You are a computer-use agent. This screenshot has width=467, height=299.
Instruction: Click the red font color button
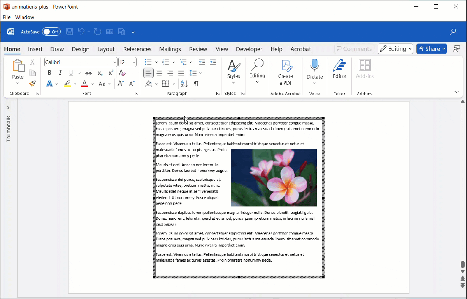point(84,84)
